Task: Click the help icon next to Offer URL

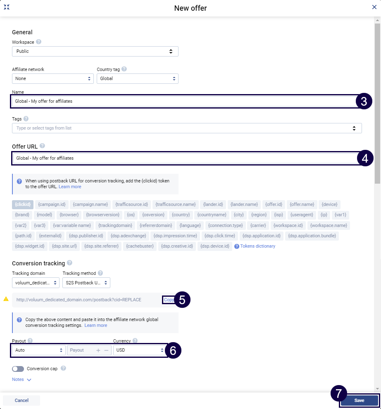Action: 42,146
